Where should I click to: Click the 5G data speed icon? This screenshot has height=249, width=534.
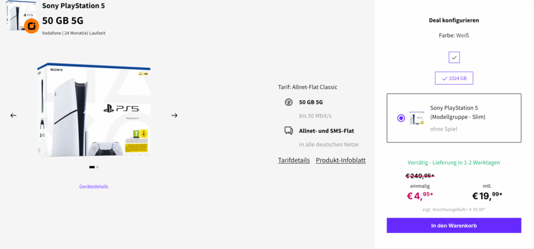288,102
